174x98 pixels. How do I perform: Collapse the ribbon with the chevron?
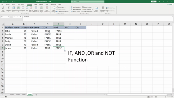[173, 14]
